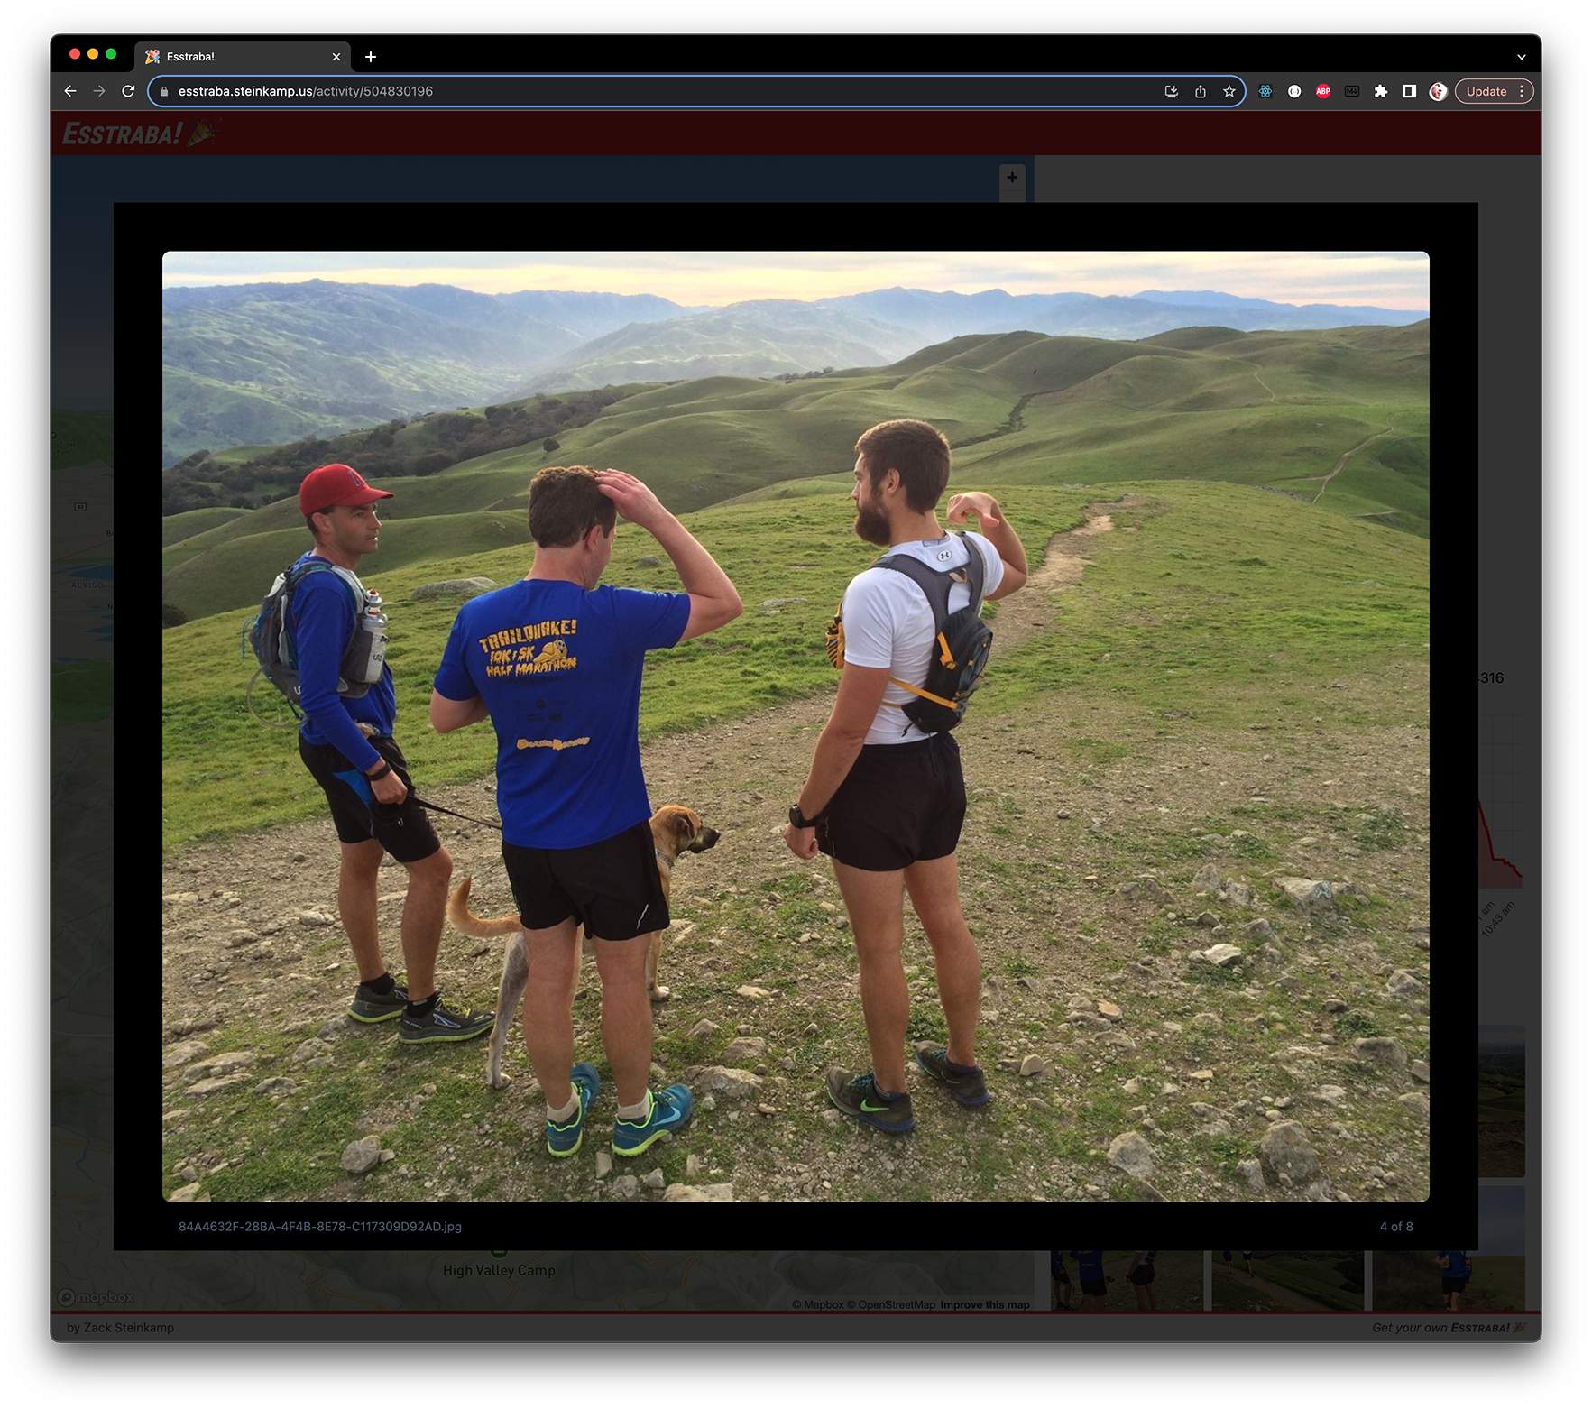The width and height of the screenshot is (1592, 1409).
Task: Click the React Developer Tools extension icon
Action: (x=1265, y=91)
